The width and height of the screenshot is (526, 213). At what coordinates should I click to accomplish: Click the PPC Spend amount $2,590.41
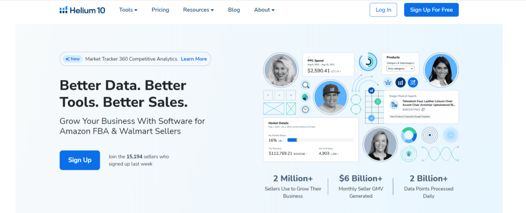tap(318, 71)
